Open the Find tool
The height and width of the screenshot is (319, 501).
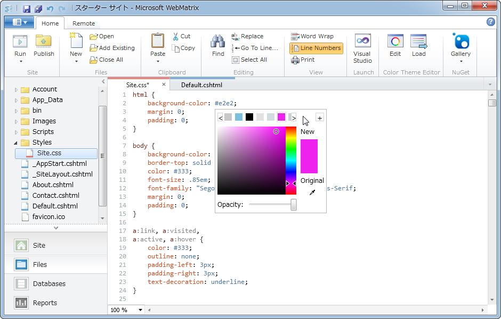pos(218,42)
